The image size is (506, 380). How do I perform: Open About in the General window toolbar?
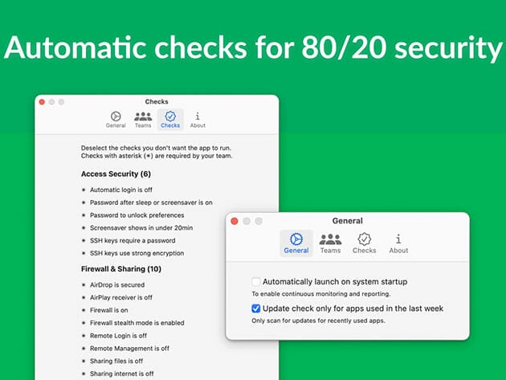[398, 243]
